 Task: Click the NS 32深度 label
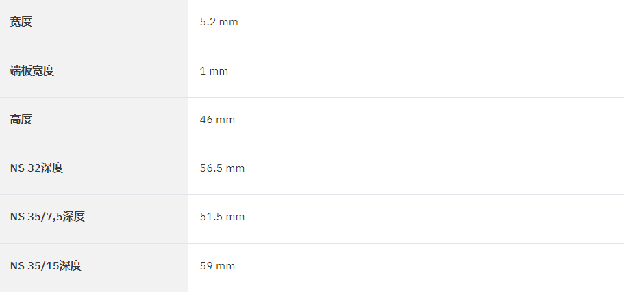36,168
